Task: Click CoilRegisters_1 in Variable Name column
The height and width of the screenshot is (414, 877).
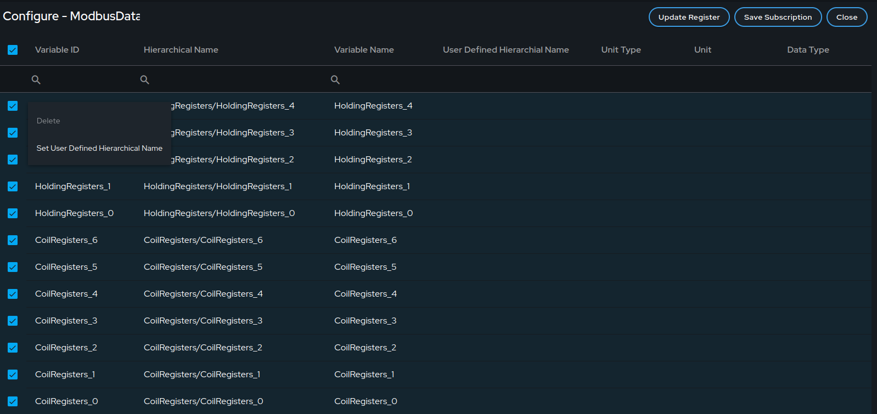Action: pos(364,375)
